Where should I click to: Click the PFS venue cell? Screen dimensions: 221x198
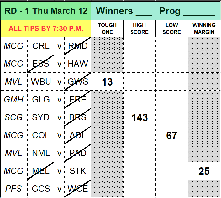[14, 189]
